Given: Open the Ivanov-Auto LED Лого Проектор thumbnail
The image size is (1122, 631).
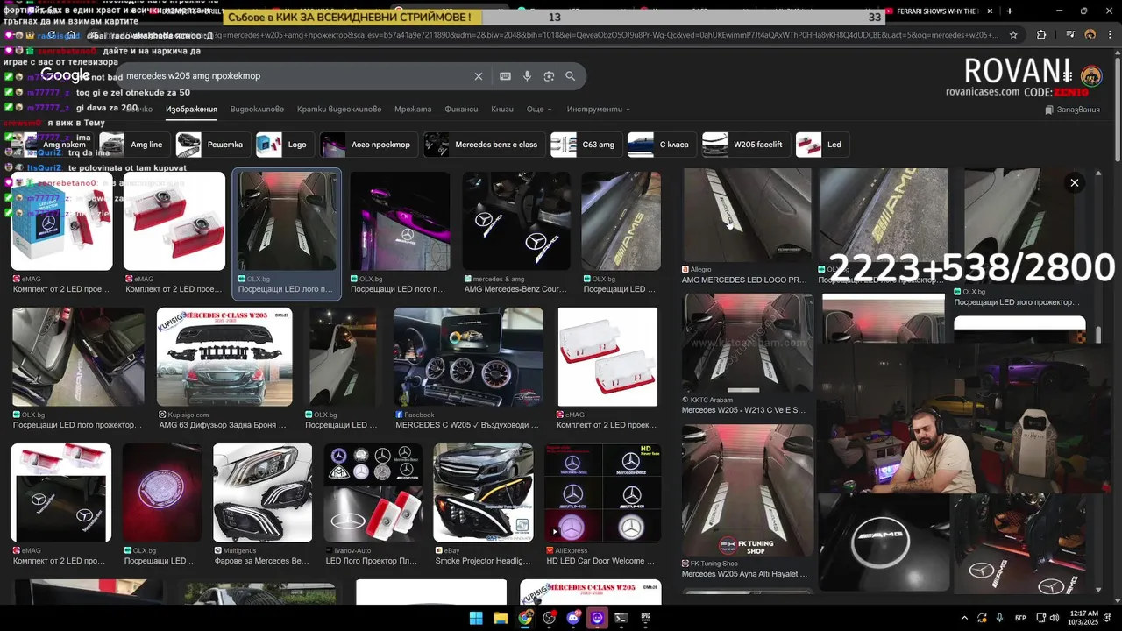Looking at the screenshot, I should [x=373, y=493].
